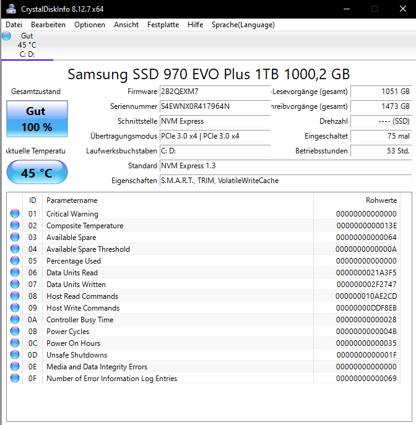The image size is (416, 425).
Task: Click the Gut 100 % health status button
Action: tap(37, 119)
